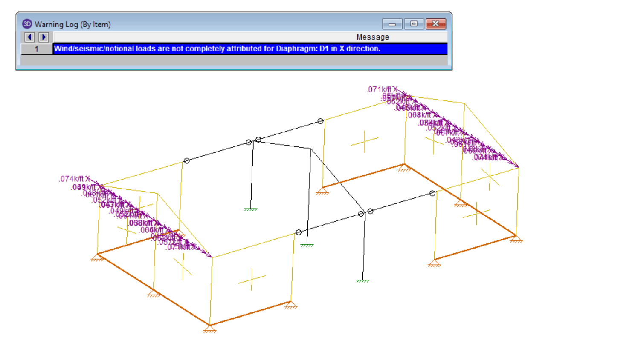Minimize the Warning Log window
Image resolution: width=638 pixels, height=349 pixels.
[x=392, y=24]
